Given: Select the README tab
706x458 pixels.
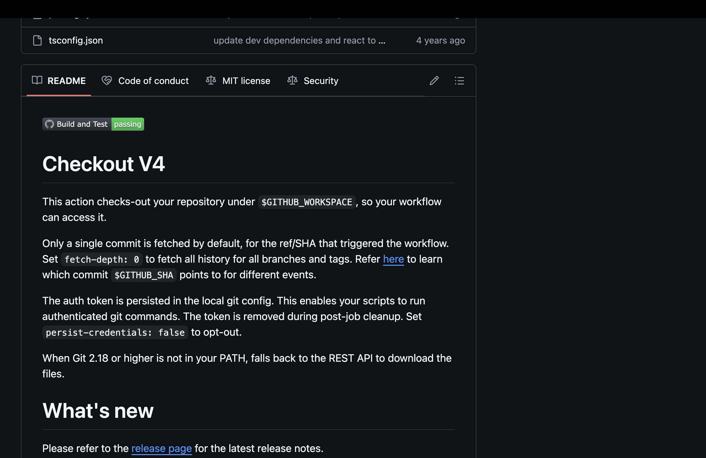Looking at the screenshot, I should pyautogui.click(x=58, y=80).
